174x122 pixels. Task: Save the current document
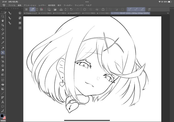(x=61, y=9)
